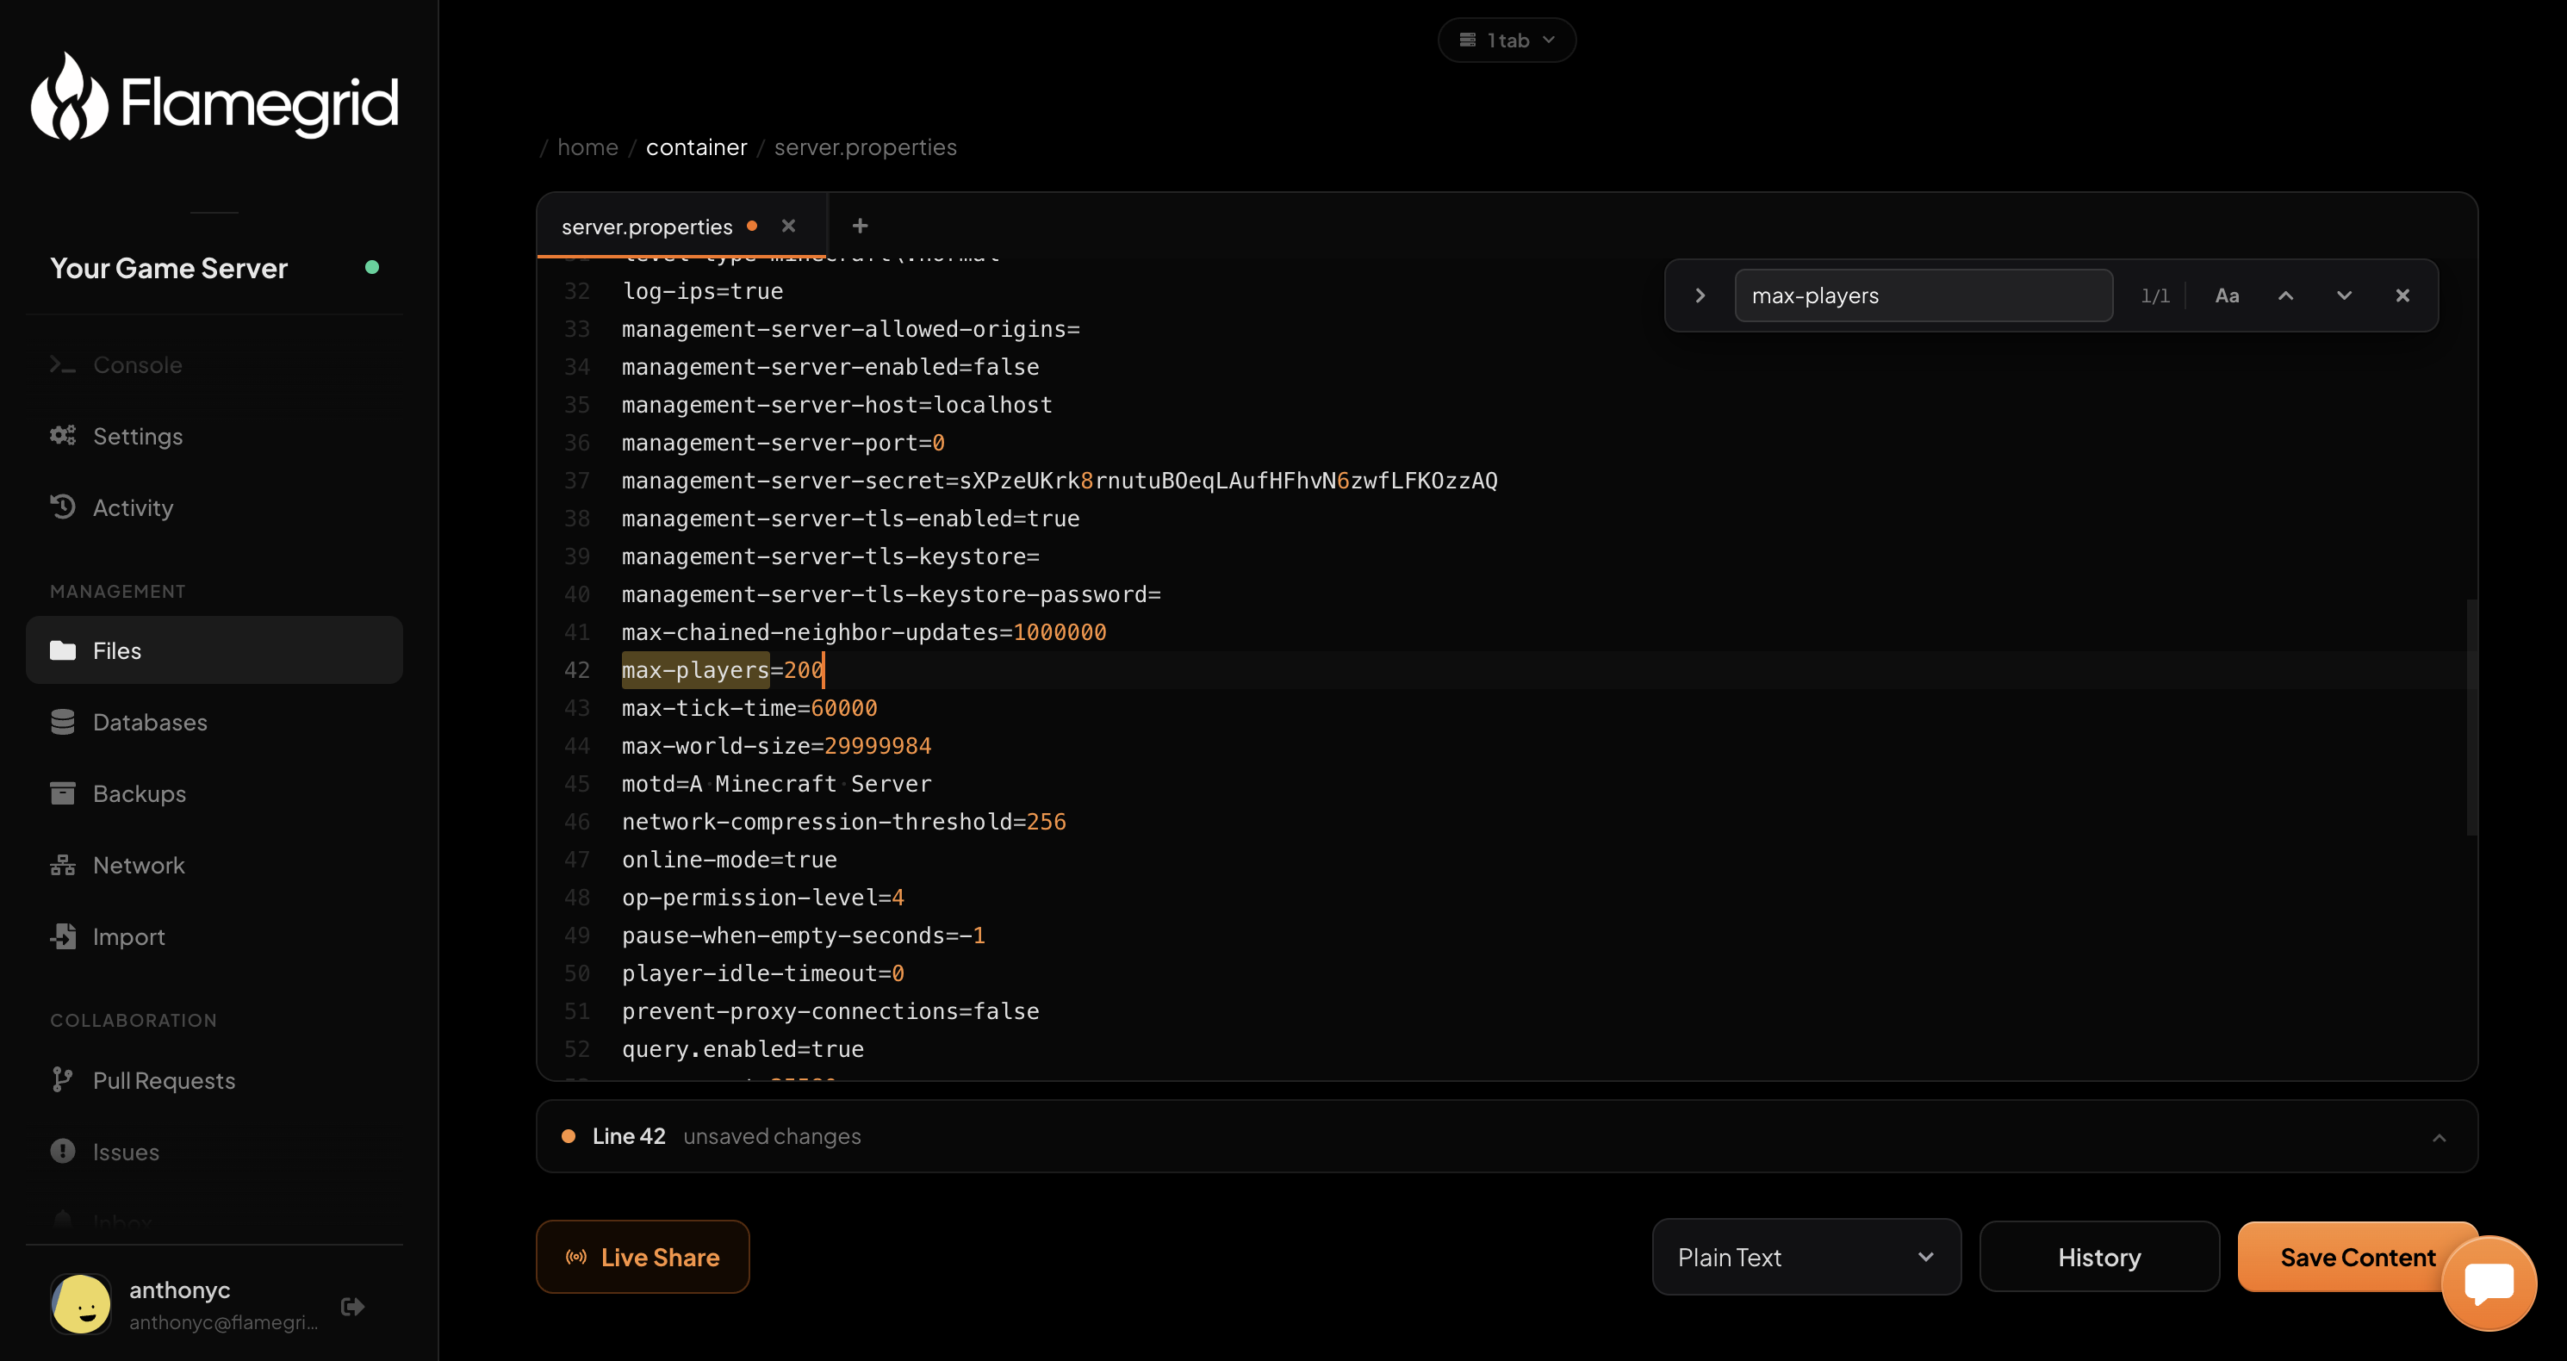Click the Network topology icon

click(63, 865)
